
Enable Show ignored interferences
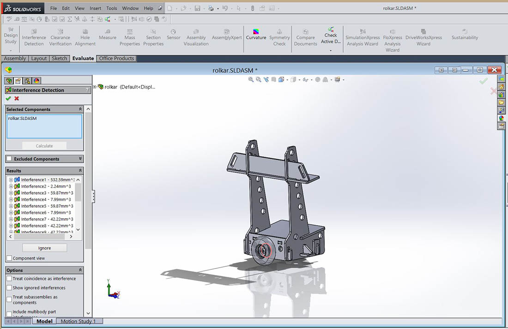click(x=9, y=287)
